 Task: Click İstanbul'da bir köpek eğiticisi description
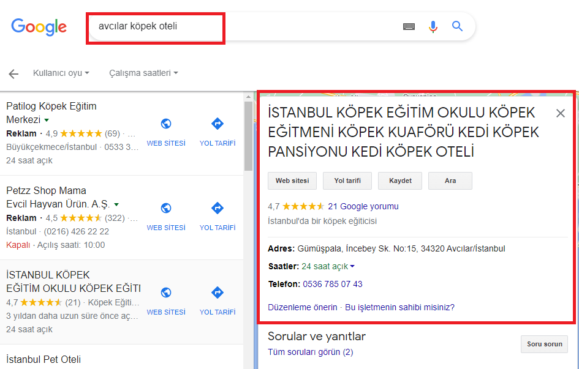point(322,221)
